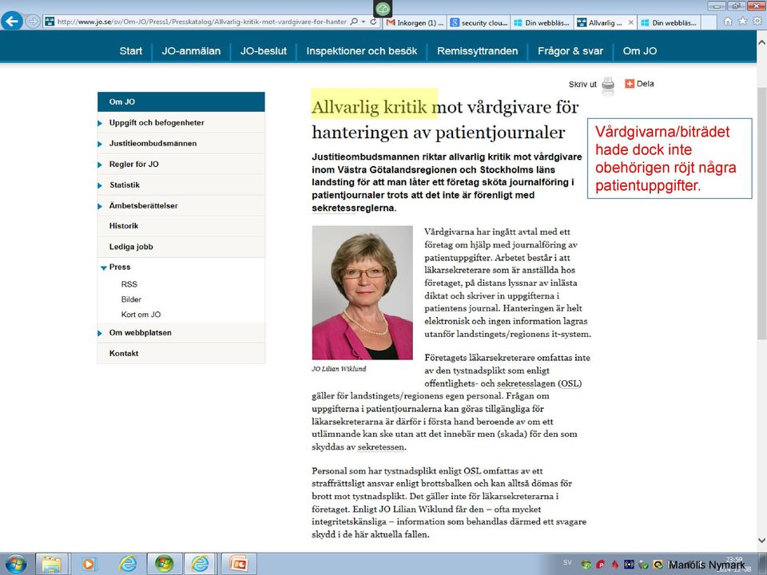Screen dimensions: 767x575
Task: Click the page scrollbar down arrow
Action: pyautogui.click(x=761, y=541)
